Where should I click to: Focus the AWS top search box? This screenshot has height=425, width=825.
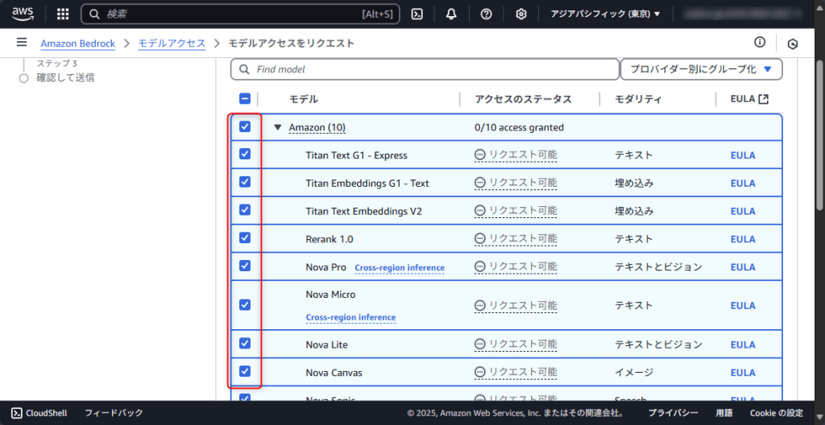(240, 14)
